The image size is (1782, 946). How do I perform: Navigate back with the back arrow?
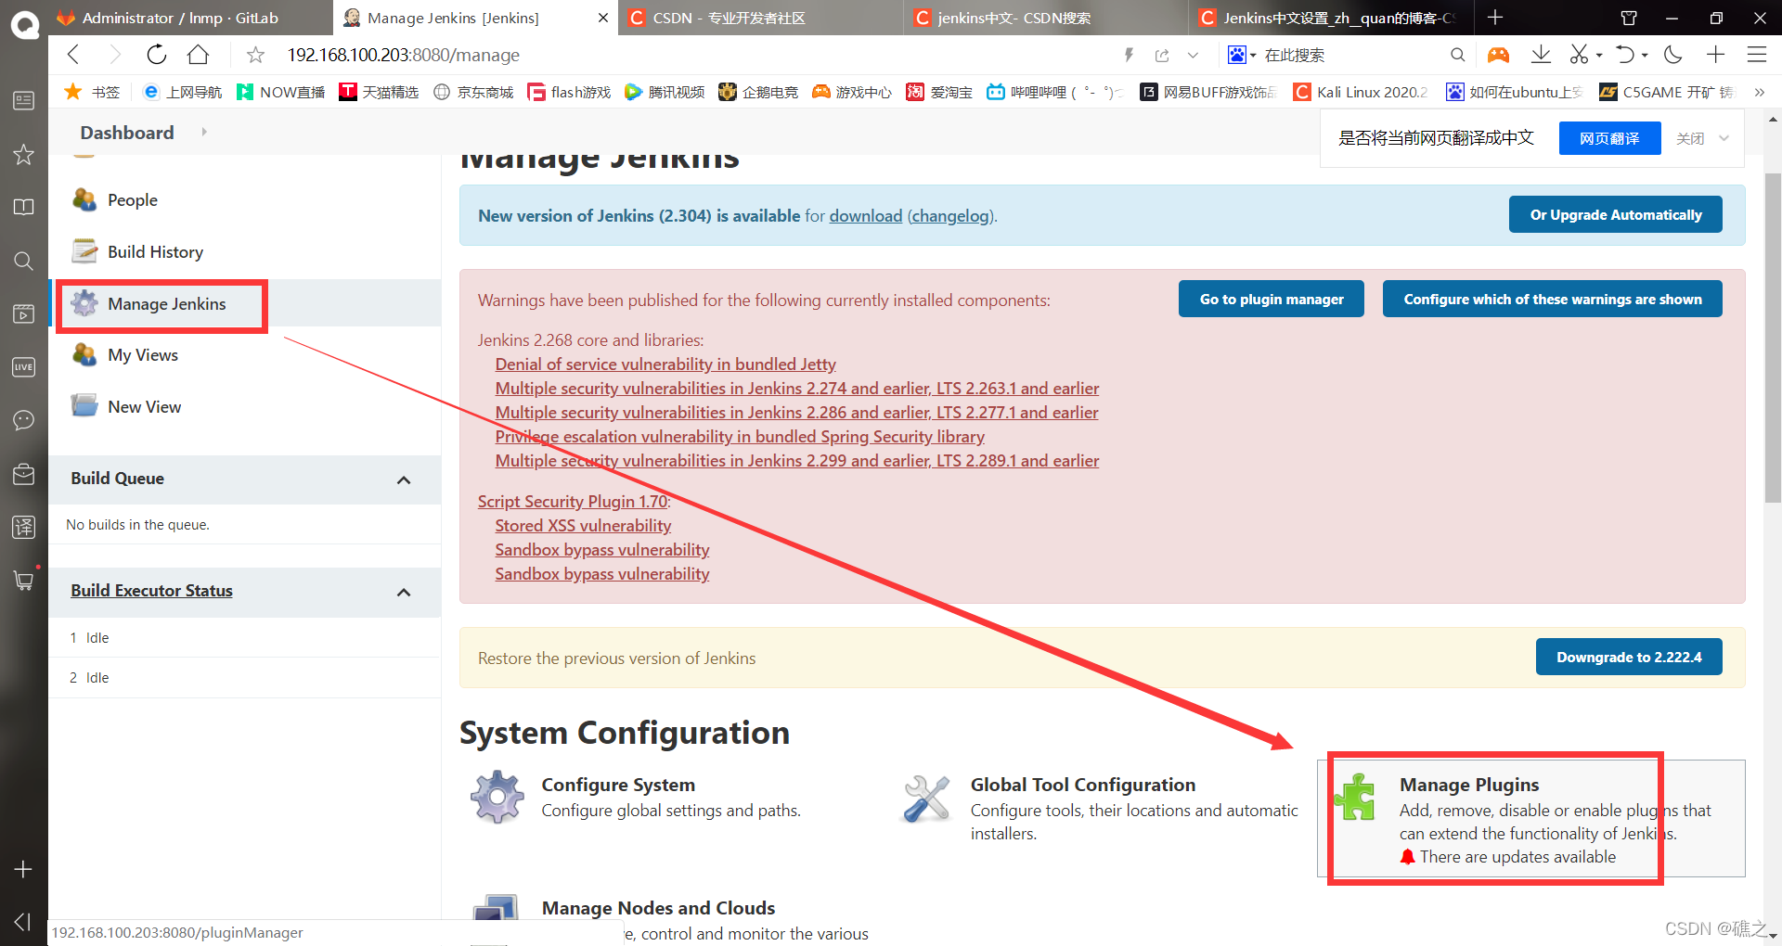(74, 55)
